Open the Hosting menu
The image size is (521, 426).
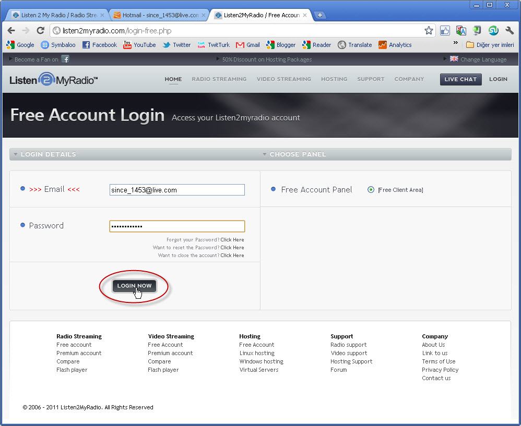(334, 79)
